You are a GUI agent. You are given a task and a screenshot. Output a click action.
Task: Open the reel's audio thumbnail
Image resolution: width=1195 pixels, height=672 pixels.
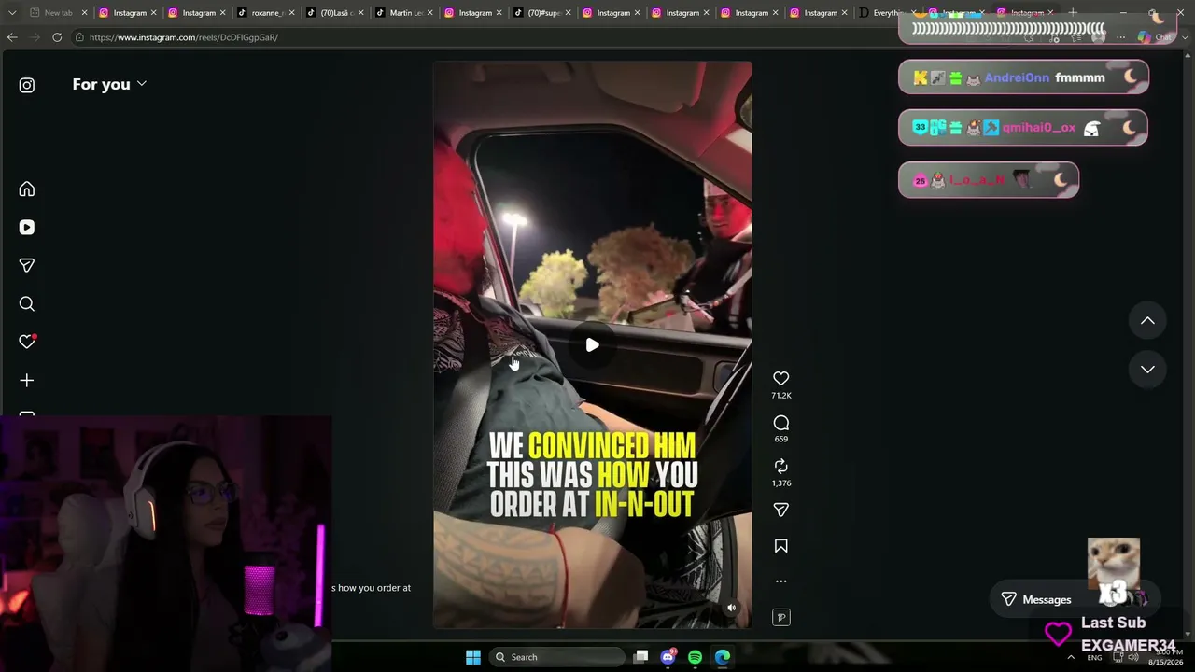[x=781, y=617]
